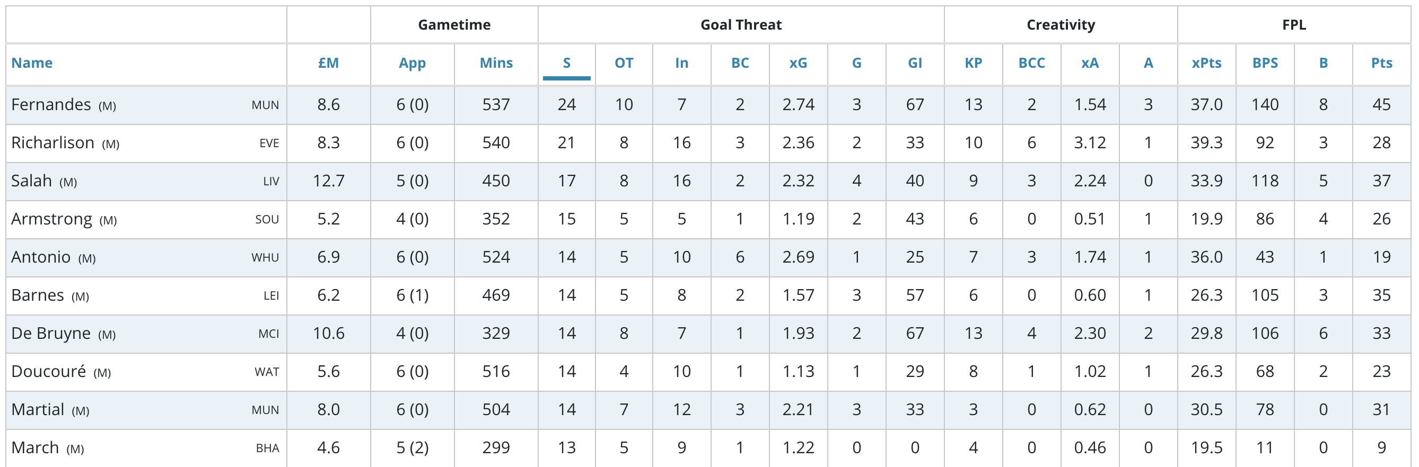Sort by GI column header
1419x467 pixels.
(914, 62)
